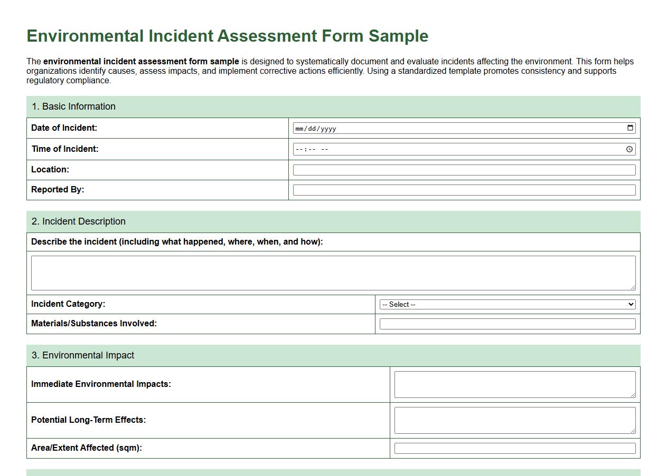667x476 pixels.
Task: Click the resize grip of the incident description box
Action: click(x=633, y=288)
